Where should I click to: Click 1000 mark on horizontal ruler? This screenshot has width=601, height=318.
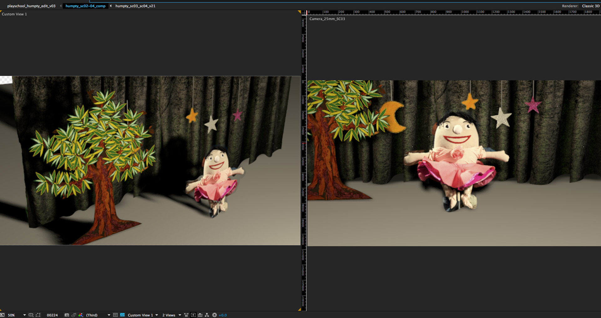coord(465,12)
